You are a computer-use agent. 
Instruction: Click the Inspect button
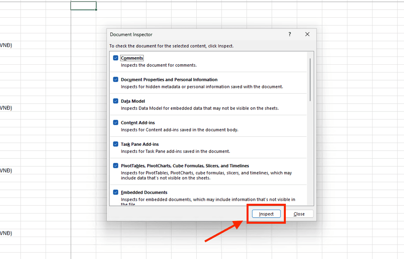point(266,214)
